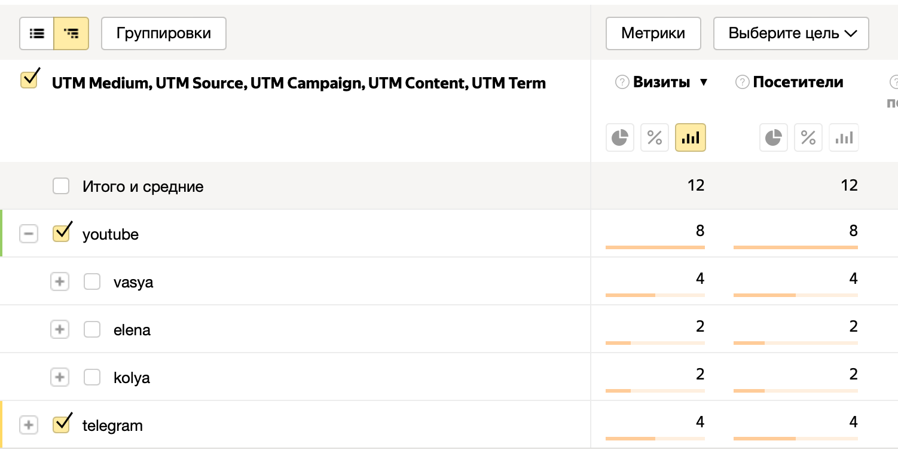Change sort order on Визиты column

click(x=700, y=82)
